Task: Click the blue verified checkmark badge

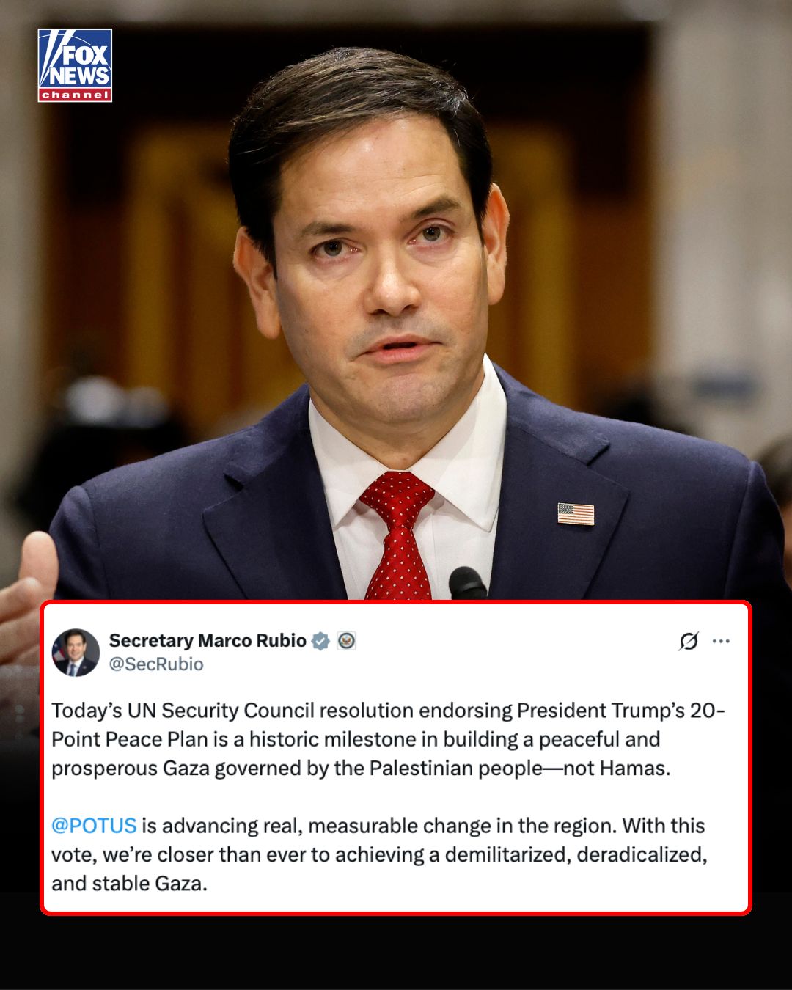Action: tap(320, 641)
